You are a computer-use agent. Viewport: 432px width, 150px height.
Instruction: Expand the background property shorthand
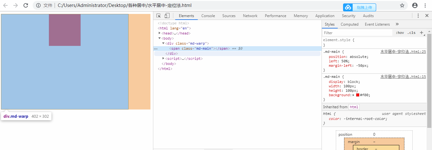[354, 95]
